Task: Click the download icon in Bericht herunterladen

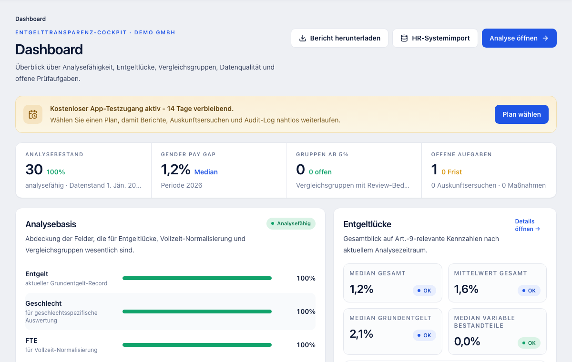Action: pyautogui.click(x=302, y=38)
